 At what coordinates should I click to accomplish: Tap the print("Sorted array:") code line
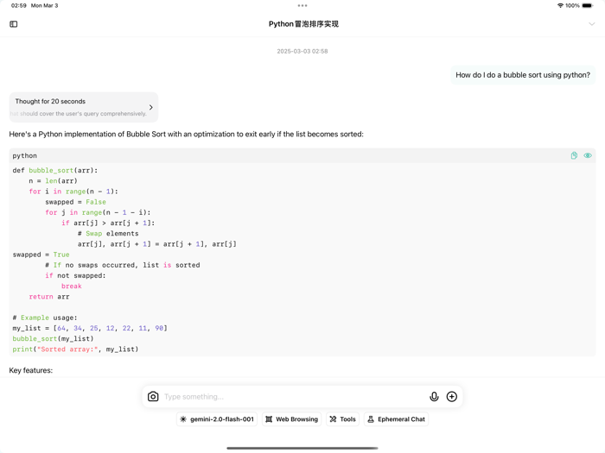tap(75, 349)
